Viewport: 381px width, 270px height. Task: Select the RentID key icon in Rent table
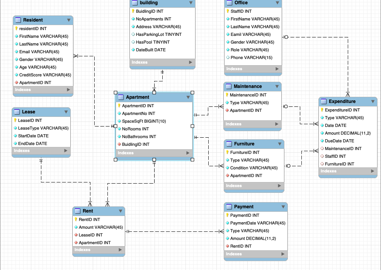pyautogui.click(x=76, y=219)
